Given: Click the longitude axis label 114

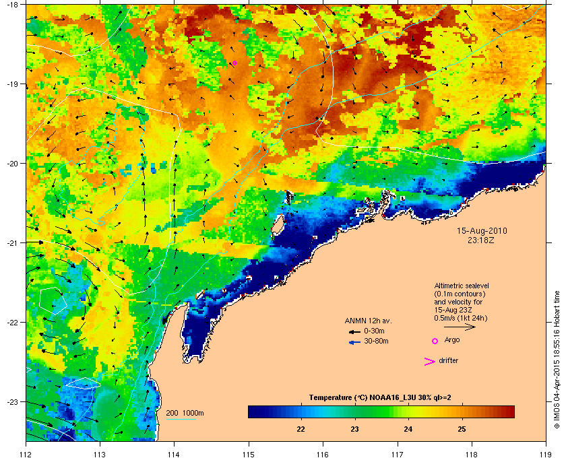Looking at the screenshot, I should point(174,455).
